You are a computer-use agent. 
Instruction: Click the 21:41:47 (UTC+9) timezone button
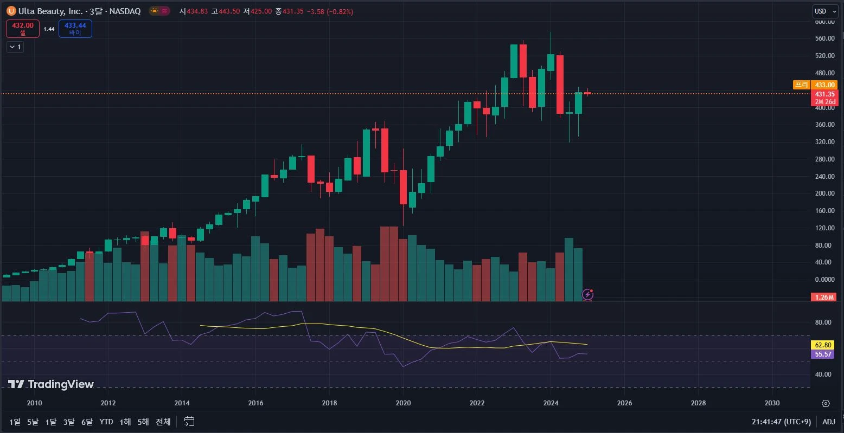coord(781,422)
